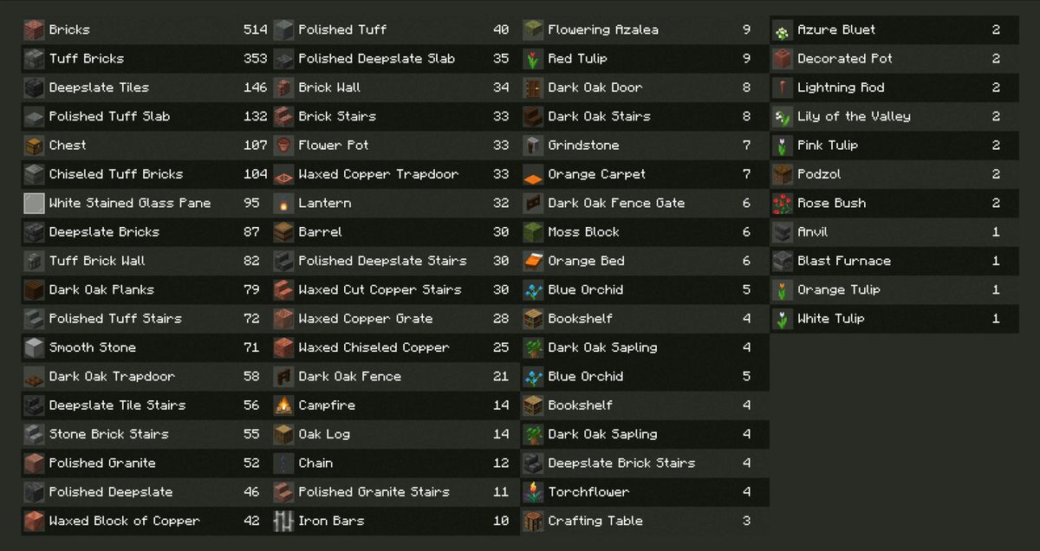Click the Bricks count 514
The image size is (1040, 551).
pyautogui.click(x=256, y=30)
